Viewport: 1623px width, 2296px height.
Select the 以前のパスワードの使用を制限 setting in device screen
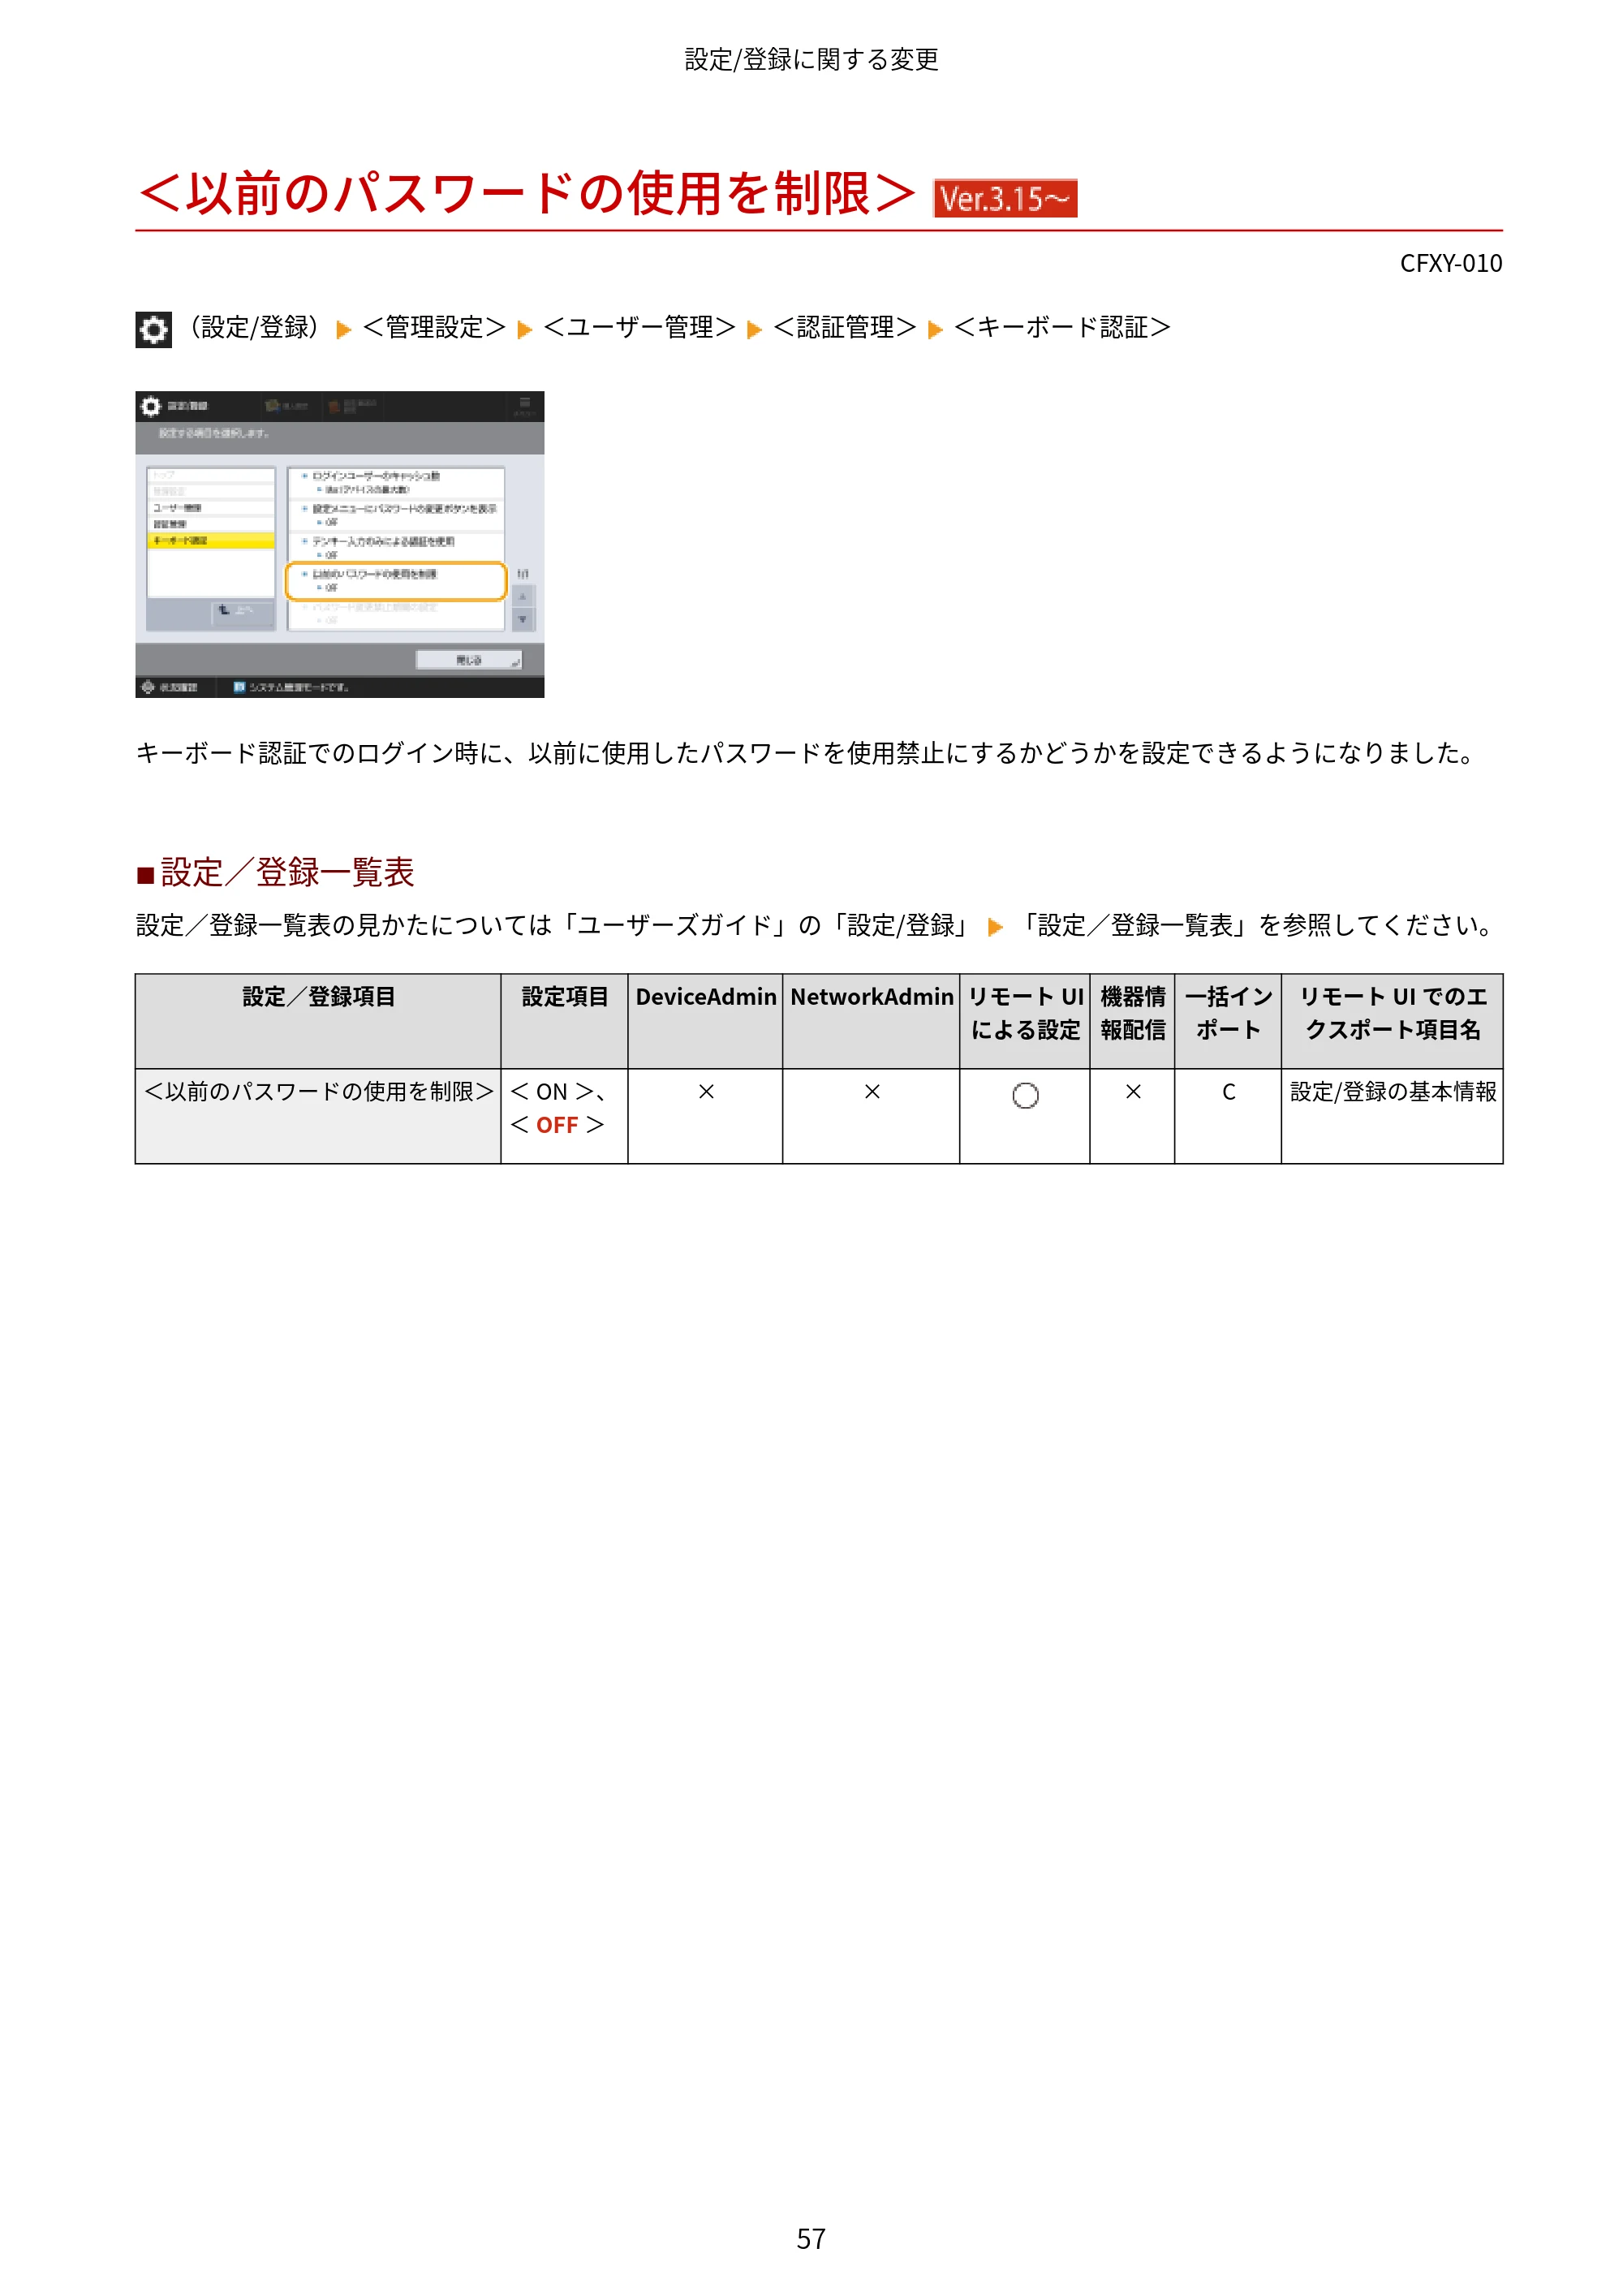396,581
